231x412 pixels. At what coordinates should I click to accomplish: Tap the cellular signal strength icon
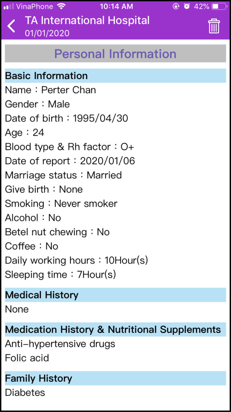9,6
